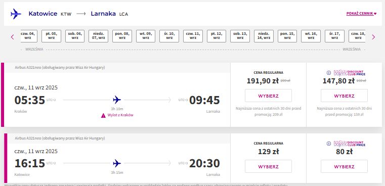Choose Wizz Discount Club price 147,80 zł

pos(344,96)
